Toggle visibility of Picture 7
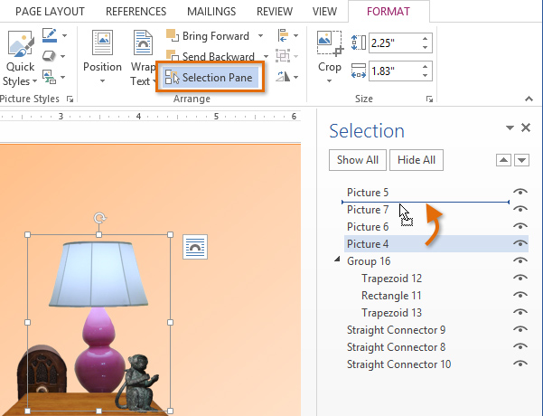Image resolution: width=543 pixels, height=416 pixels. [x=520, y=209]
